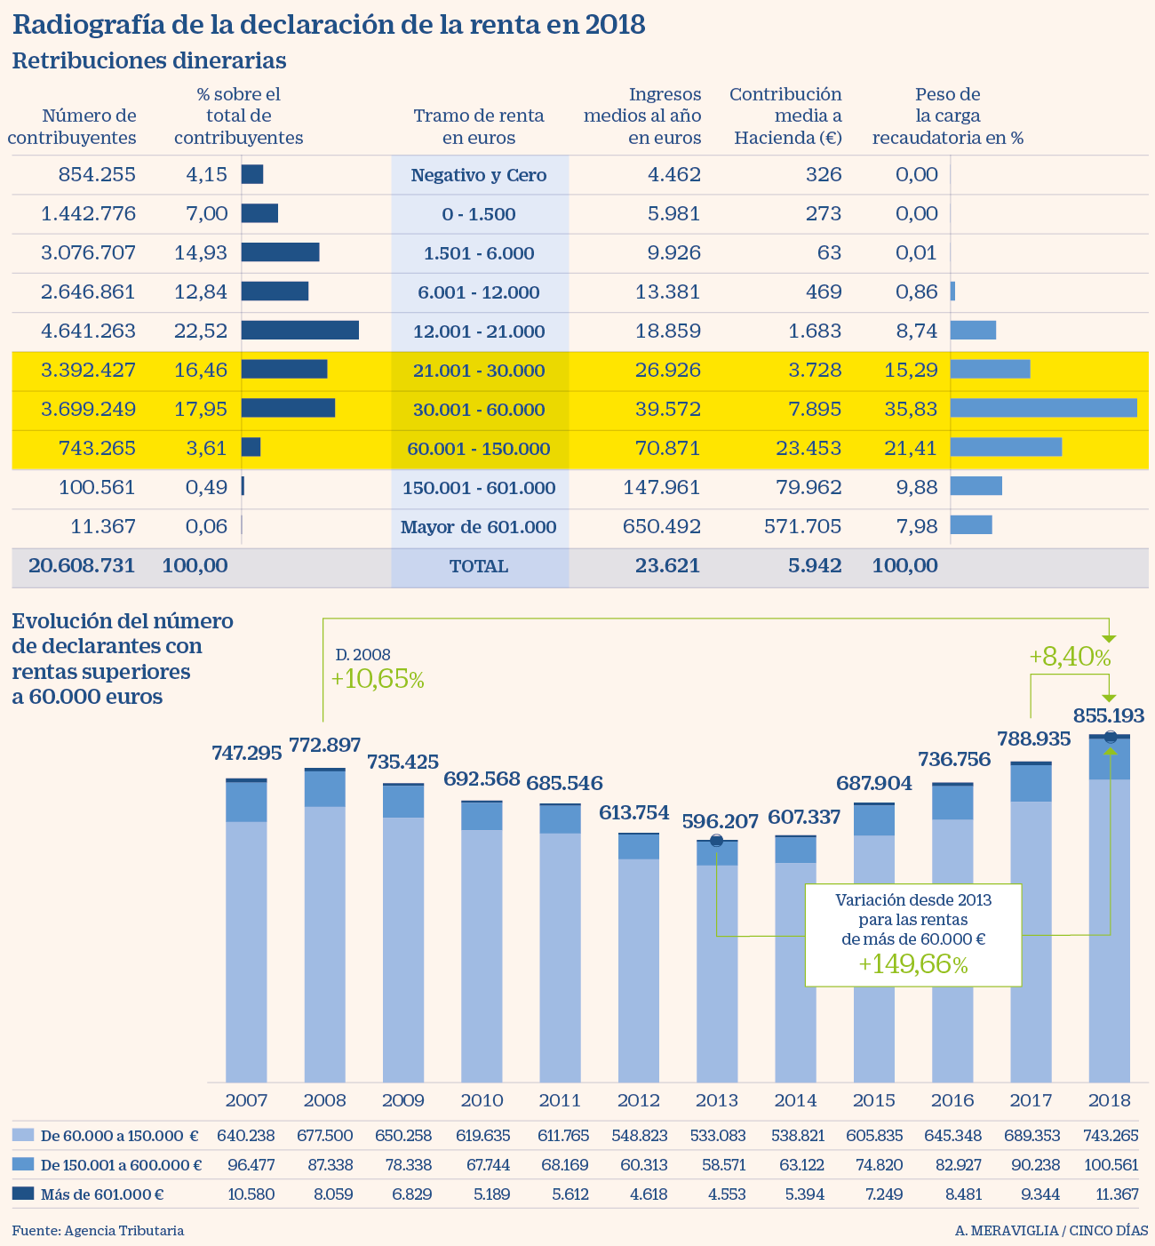Click the '+10,65%' variation label
This screenshot has width=1155, height=1246.
(378, 679)
